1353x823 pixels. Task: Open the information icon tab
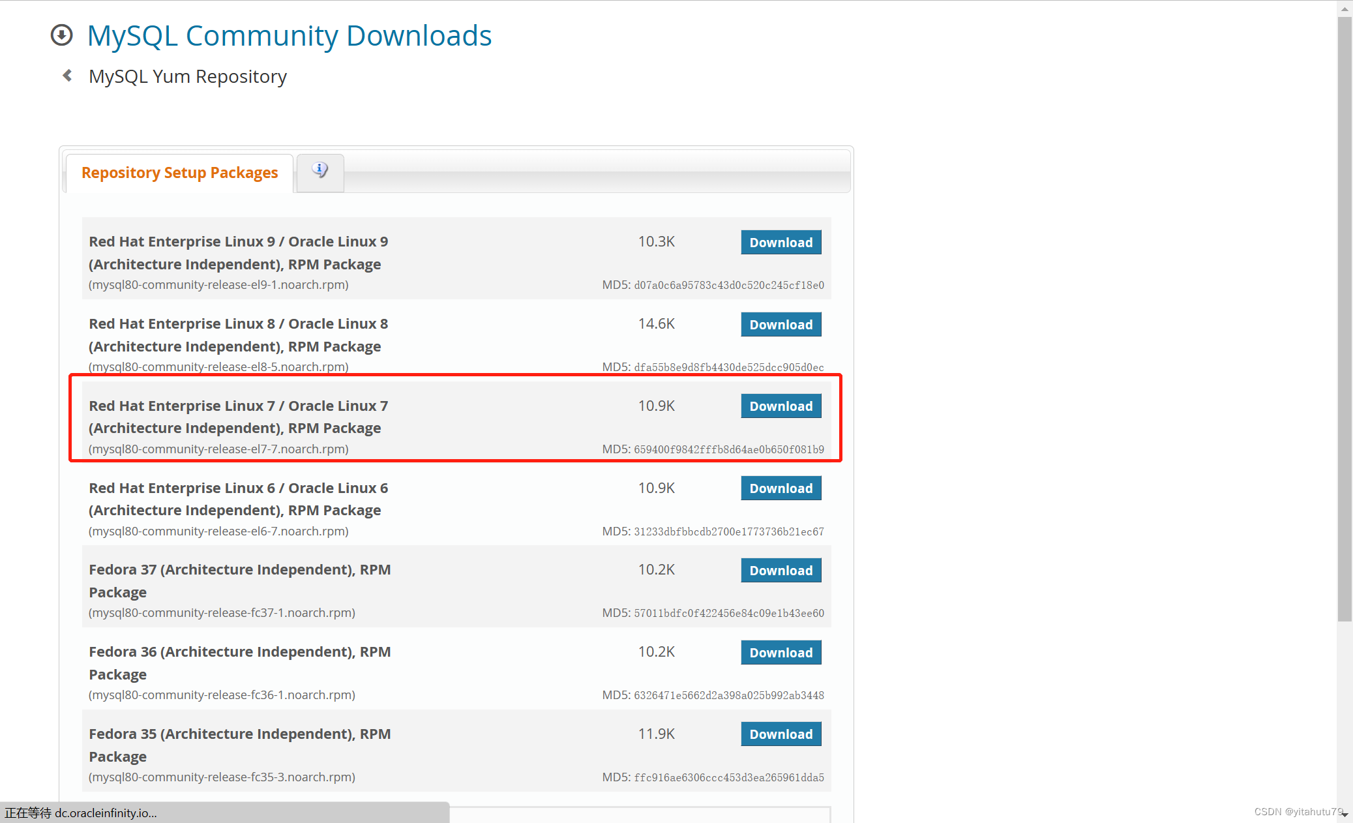320,171
